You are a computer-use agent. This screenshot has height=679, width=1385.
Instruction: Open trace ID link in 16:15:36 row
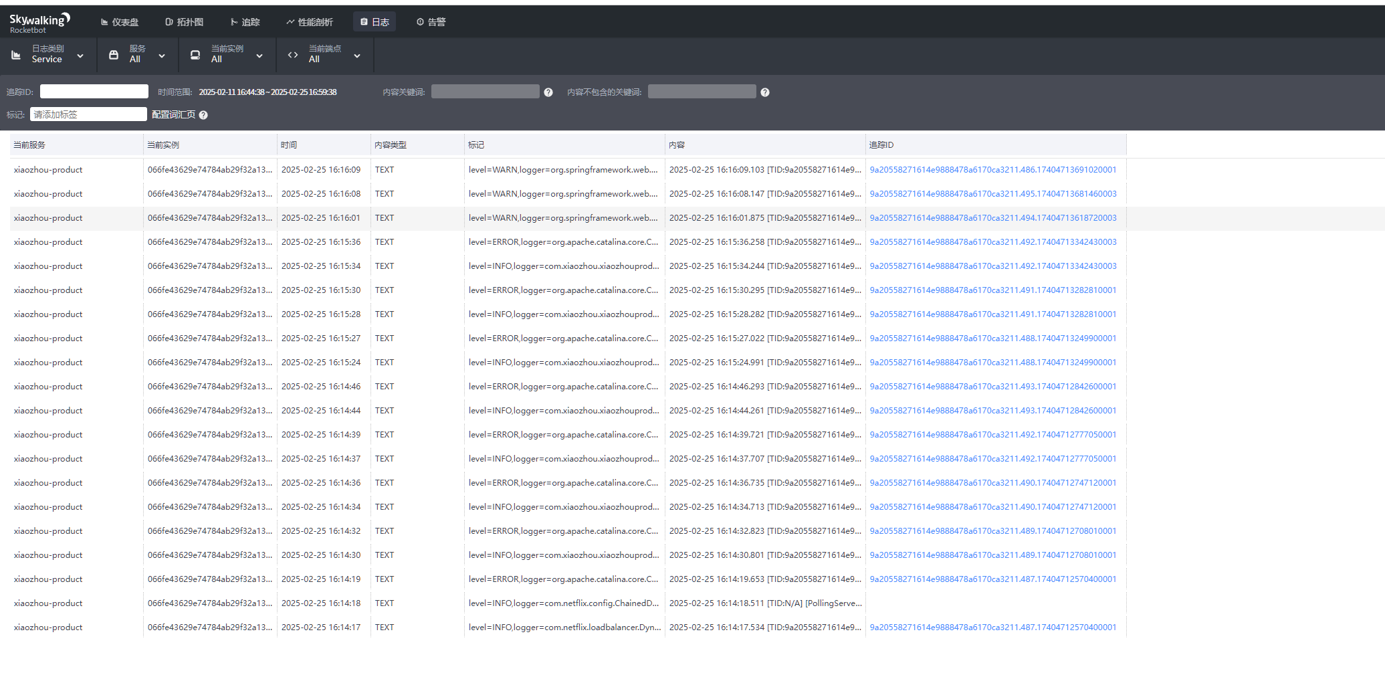(993, 242)
